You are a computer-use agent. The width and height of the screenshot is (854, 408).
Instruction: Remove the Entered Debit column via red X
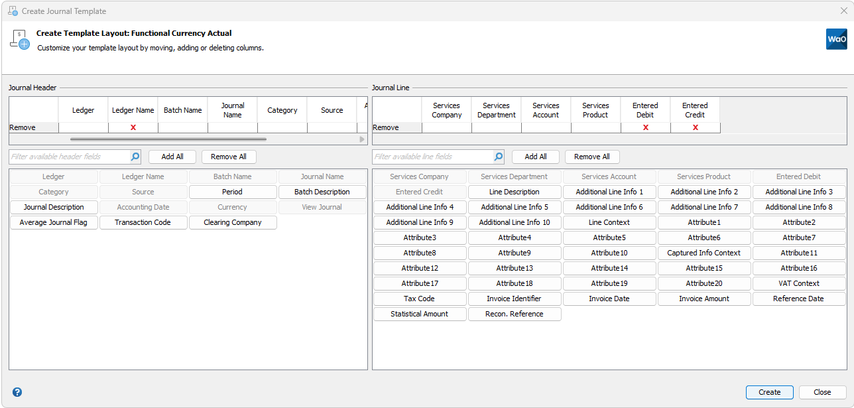pos(645,127)
